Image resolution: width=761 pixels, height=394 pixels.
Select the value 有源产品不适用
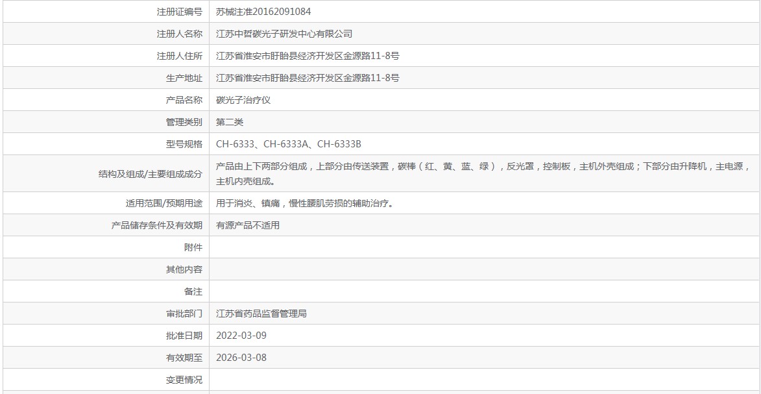[248, 225]
